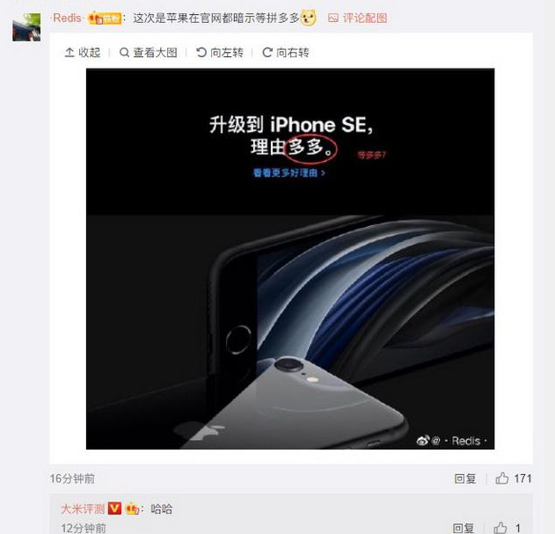Click the crown badge beside 大米评测
The height and width of the screenshot is (534, 555).
(132, 508)
